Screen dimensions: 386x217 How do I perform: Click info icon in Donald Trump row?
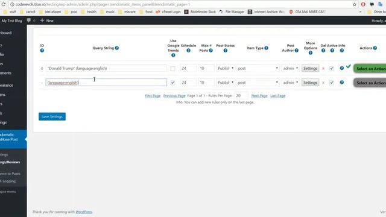(x=342, y=68)
